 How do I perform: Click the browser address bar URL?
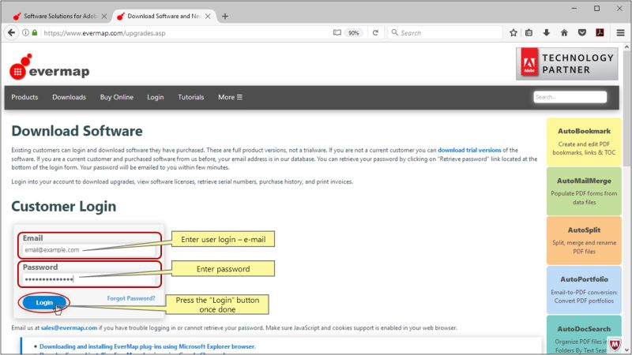tap(104, 33)
